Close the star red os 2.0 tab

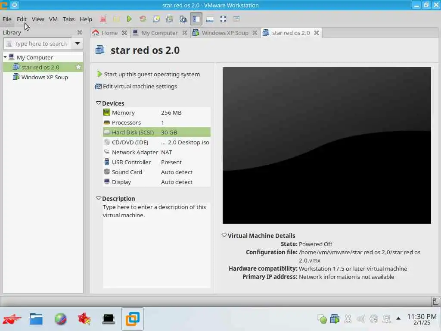317,33
